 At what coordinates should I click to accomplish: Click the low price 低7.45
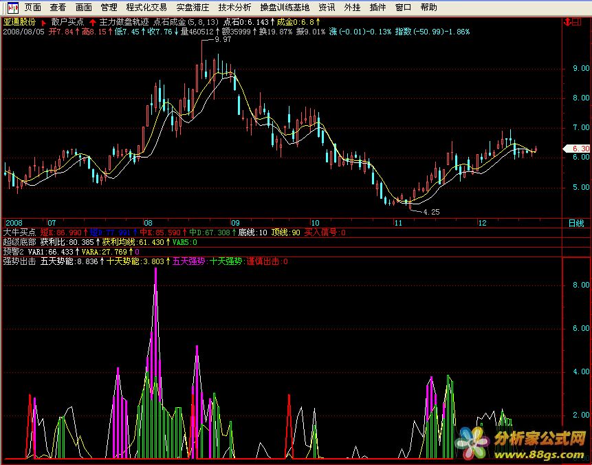tap(127, 32)
